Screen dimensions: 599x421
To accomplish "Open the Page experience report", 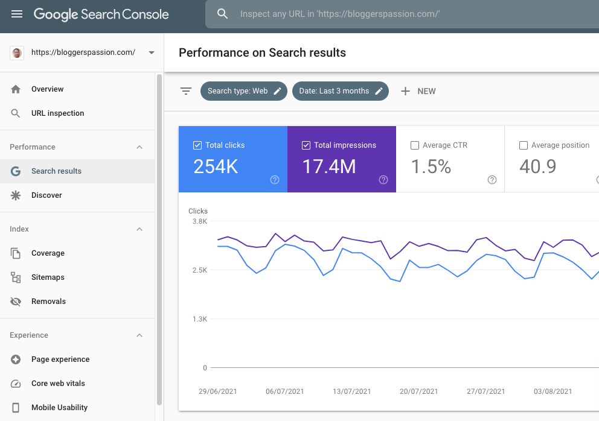I will [x=77, y=359].
